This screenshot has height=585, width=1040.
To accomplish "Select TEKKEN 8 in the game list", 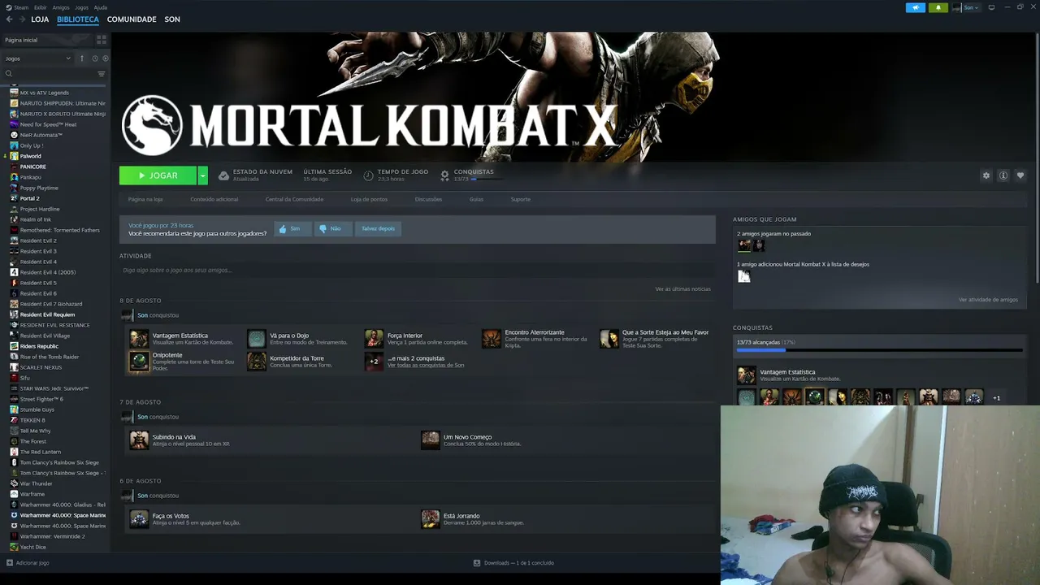I will [x=32, y=420].
